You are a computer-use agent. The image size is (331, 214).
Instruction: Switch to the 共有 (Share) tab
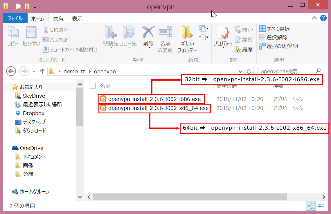point(58,19)
